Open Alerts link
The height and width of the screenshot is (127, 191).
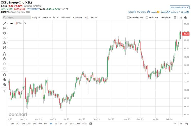click(x=155, y=12)
